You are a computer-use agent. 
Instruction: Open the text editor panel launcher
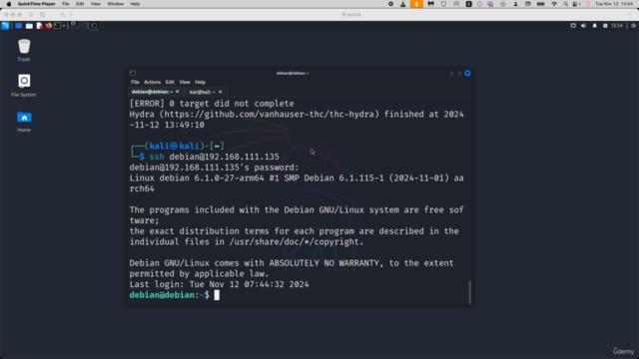39,26
